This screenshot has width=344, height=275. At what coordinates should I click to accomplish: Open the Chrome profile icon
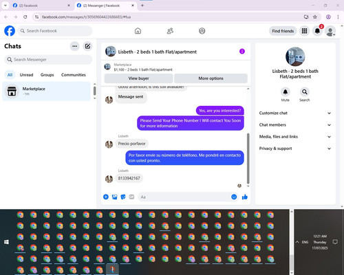point(328,17)
